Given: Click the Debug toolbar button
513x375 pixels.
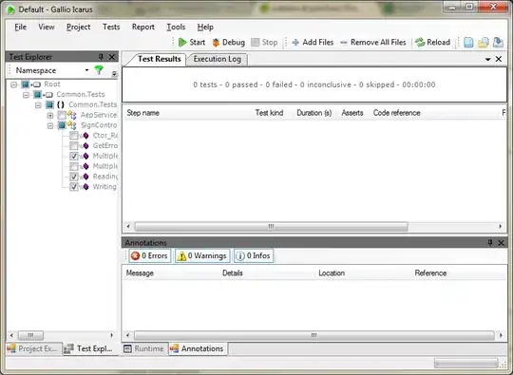Looking at the screenshot, I should (228, 42).
